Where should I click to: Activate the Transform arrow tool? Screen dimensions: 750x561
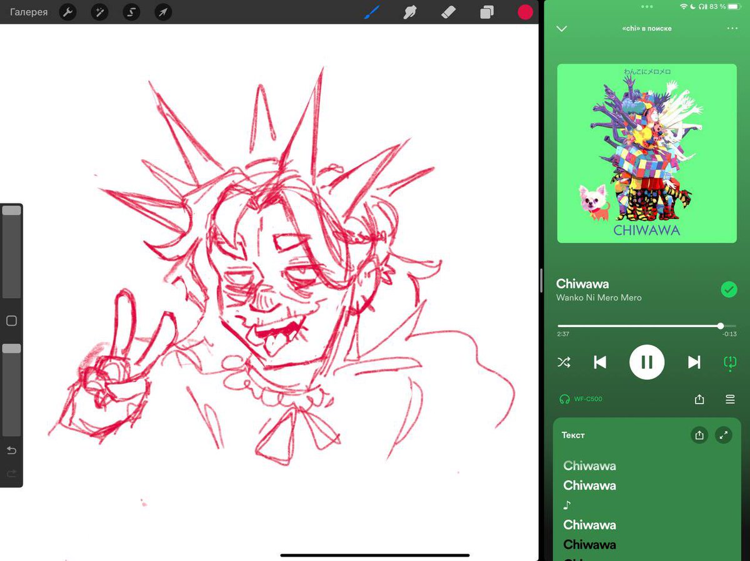pyautogui.click(x=163, y=12)
